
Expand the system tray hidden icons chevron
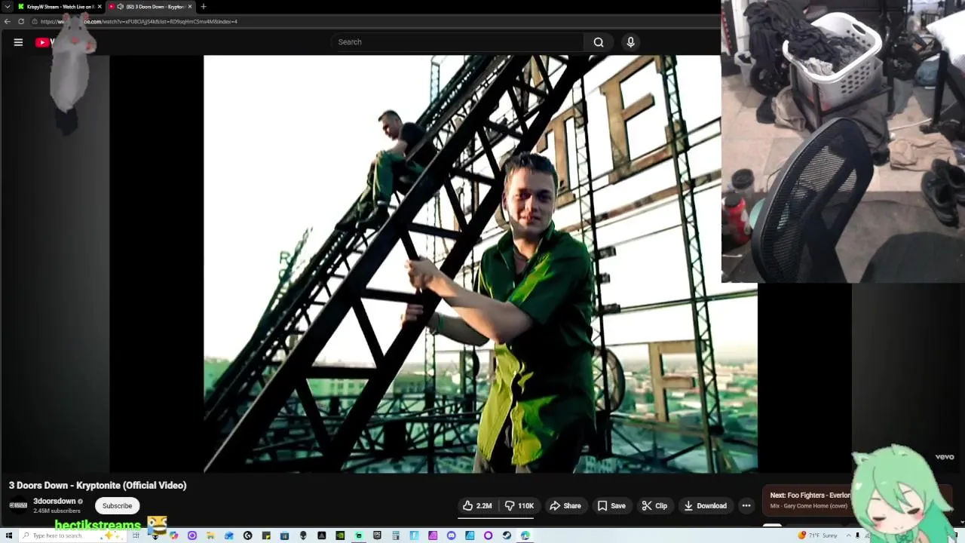848,535
